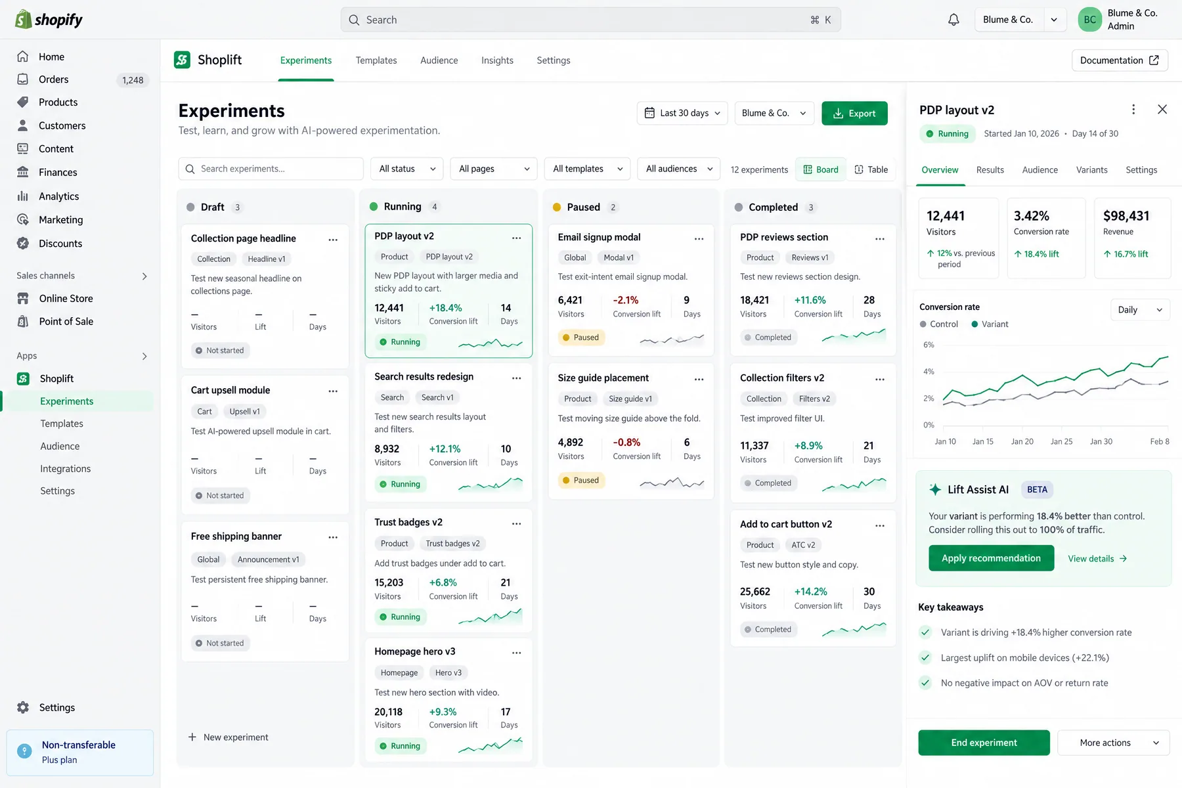Click the Shoplift app icon in sidebar
The image size is (1182, 788).
[x=23, y=379]
